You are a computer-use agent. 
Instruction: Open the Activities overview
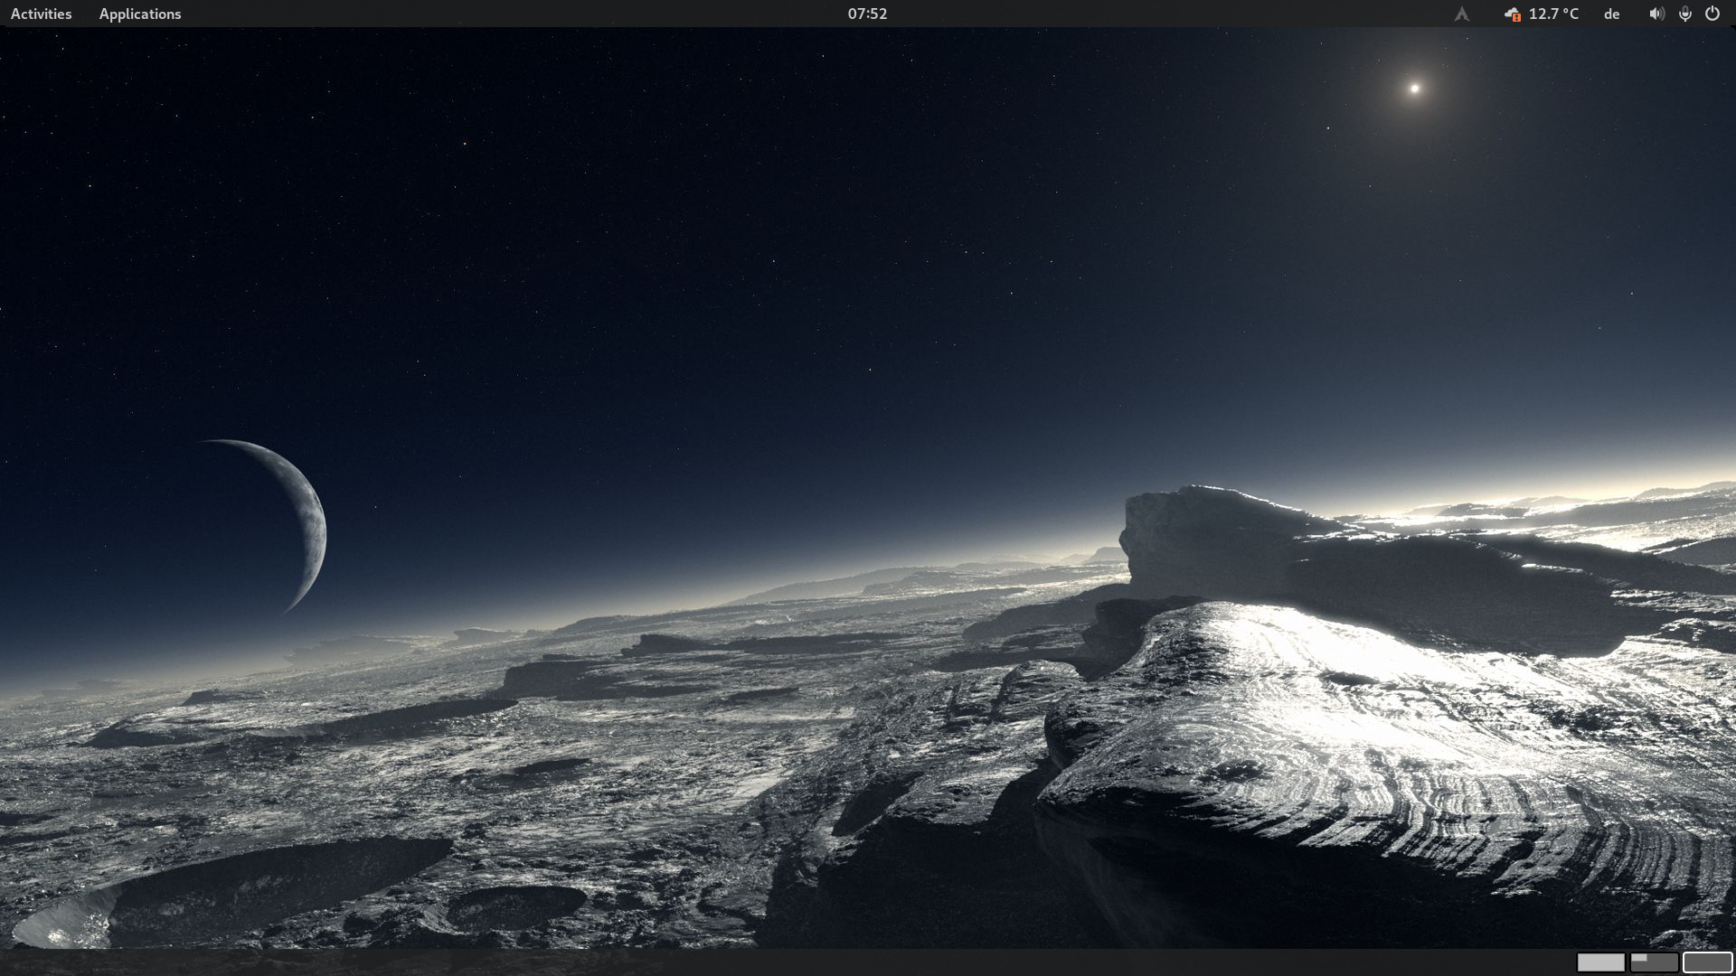tap(41, 14)
